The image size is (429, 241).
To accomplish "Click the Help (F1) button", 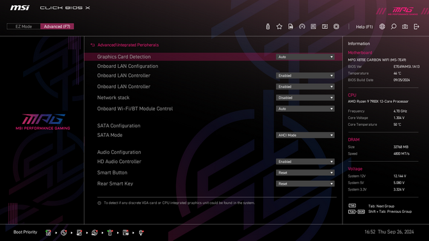I will click(364, 27).
